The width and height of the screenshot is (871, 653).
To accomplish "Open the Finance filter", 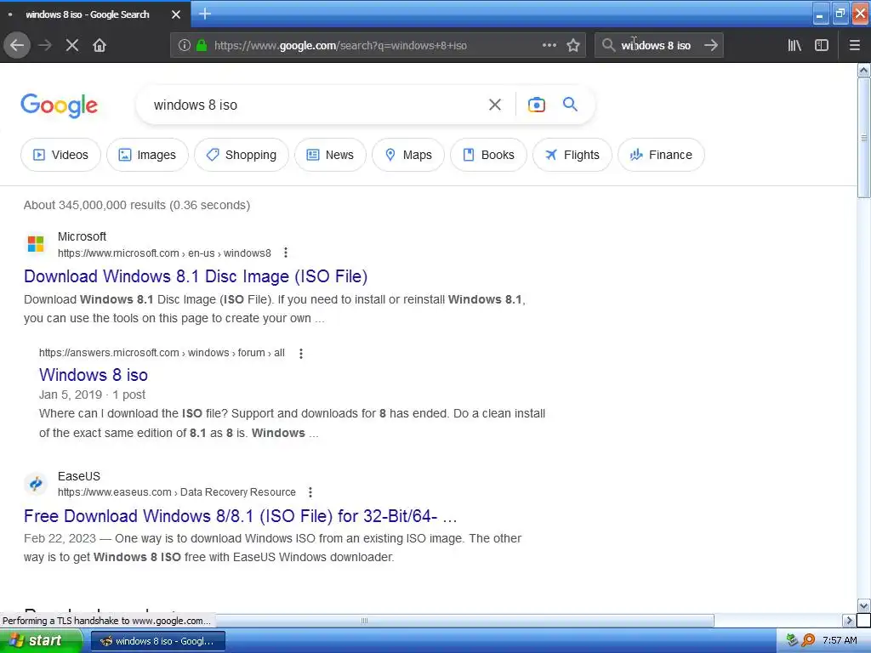I will tap(661, 155).
